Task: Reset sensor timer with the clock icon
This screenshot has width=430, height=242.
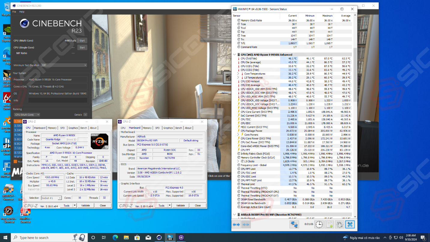Action: click(319, 225)
